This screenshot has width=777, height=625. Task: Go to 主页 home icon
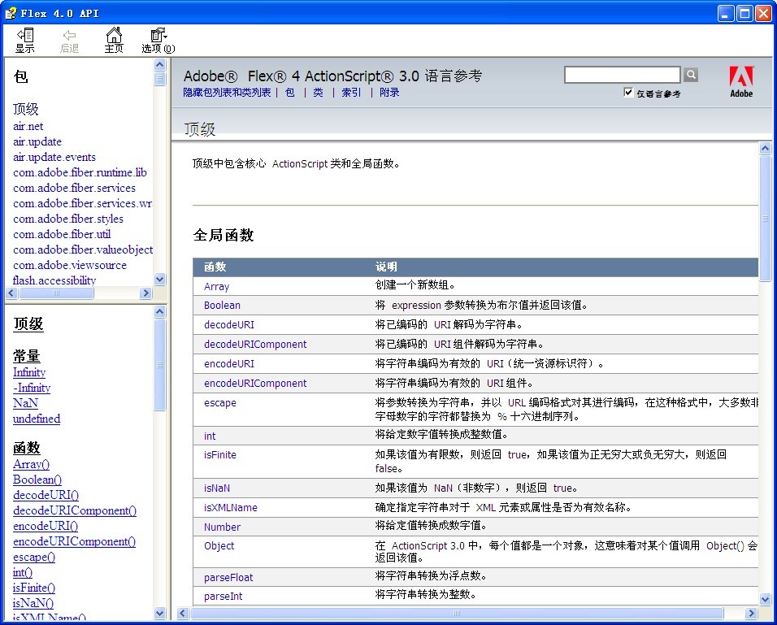(x=114, y=40)
